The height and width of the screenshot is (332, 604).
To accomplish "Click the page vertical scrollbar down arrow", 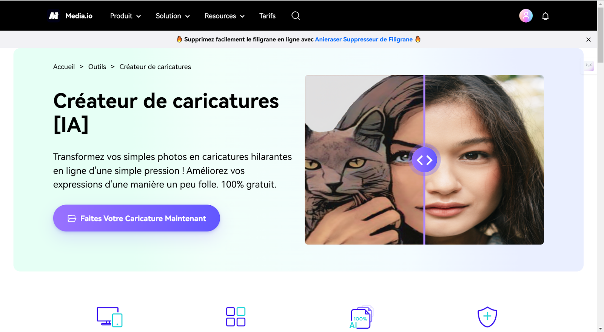I will 600,329.
